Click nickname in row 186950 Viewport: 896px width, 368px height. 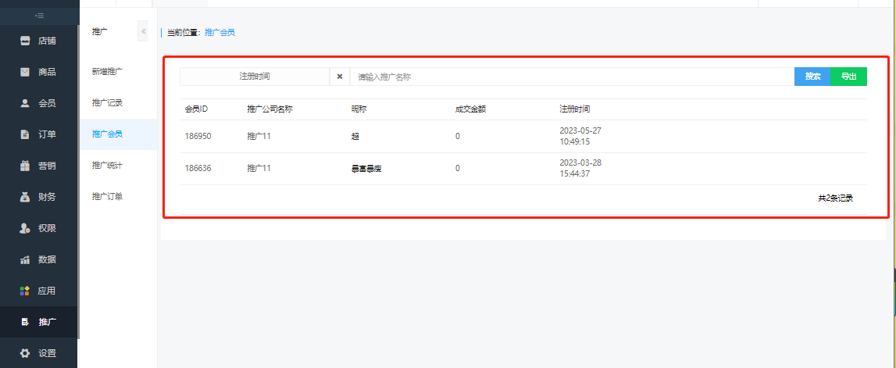pos(355,137)
